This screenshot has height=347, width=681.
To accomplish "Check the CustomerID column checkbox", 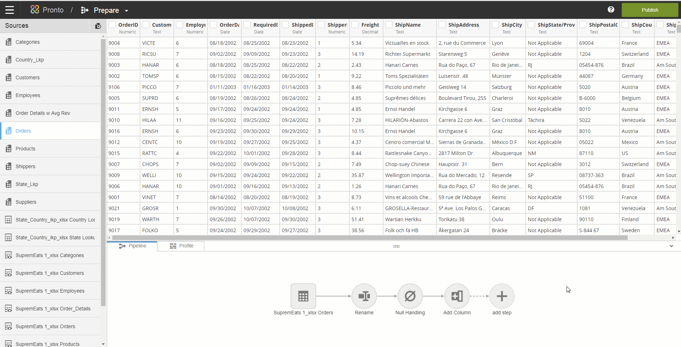I will pos(146,25).
